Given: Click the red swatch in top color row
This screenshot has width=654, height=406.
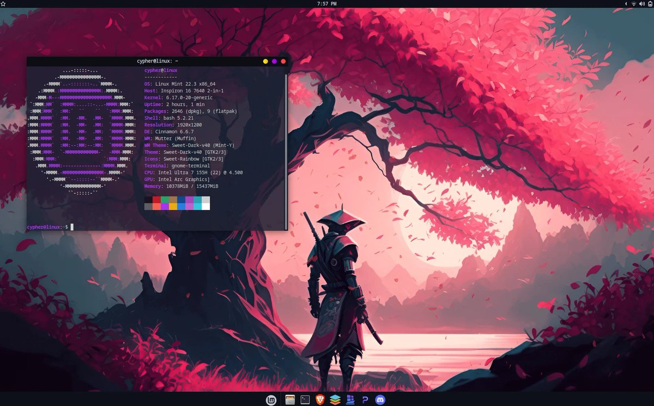Looking at the screenshot, I should tap(156, 200).
